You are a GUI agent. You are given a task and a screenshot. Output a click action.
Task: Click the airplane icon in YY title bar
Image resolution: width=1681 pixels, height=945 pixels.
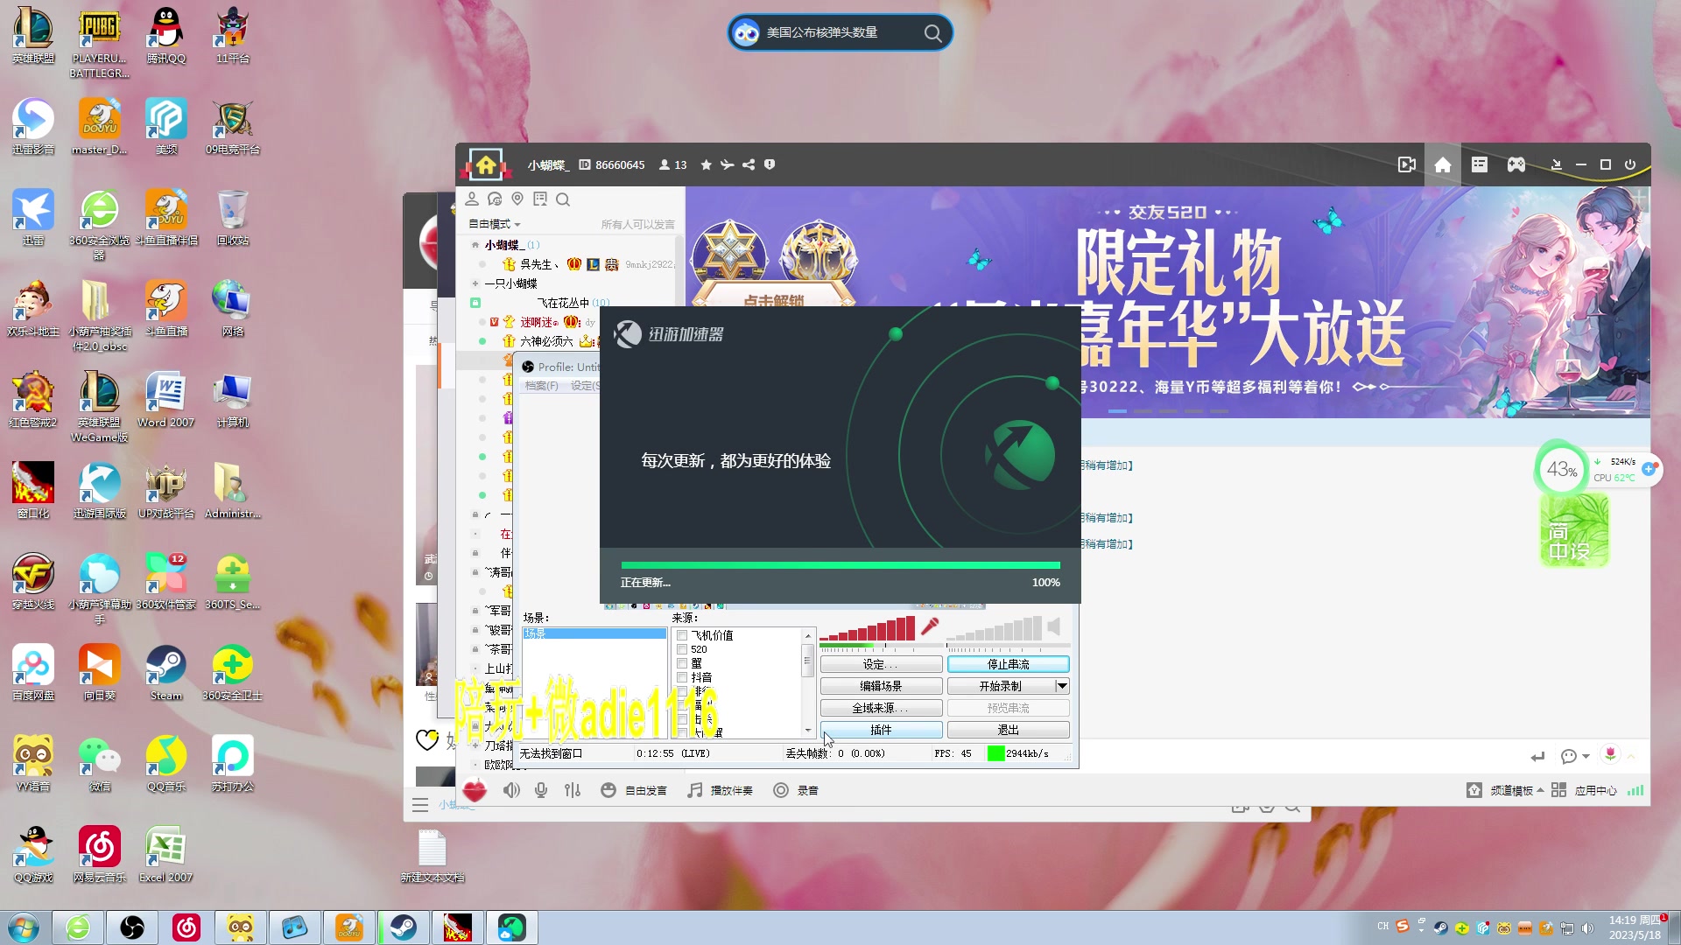pyautogui.click(x=727, y=164)
